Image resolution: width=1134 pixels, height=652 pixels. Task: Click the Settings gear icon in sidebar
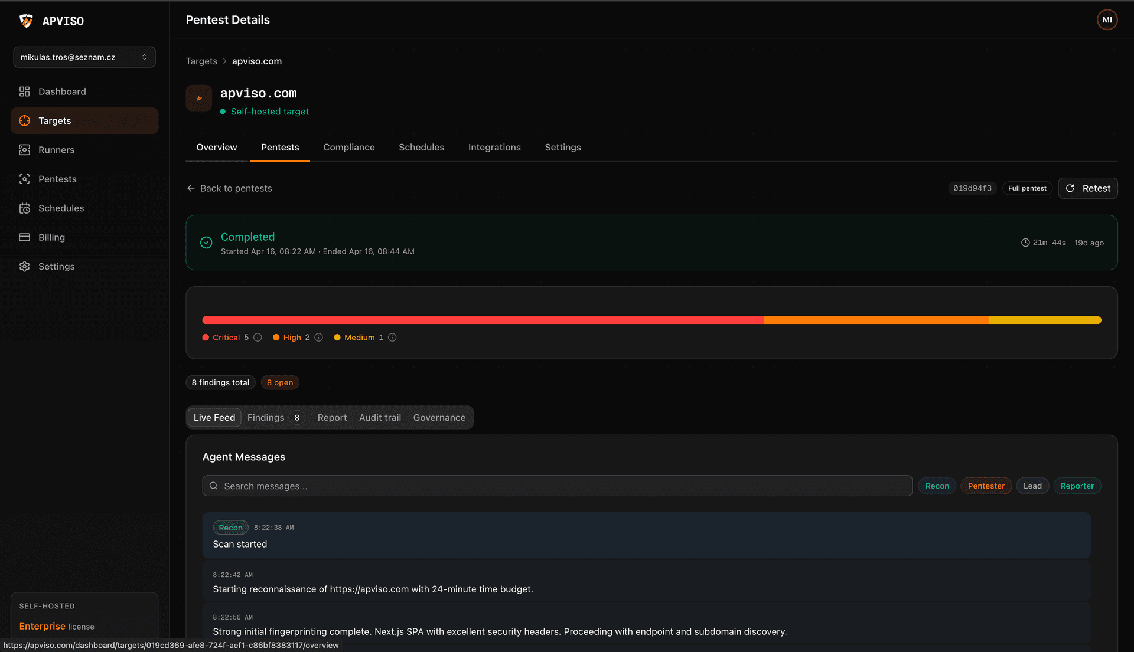[24, 267]
